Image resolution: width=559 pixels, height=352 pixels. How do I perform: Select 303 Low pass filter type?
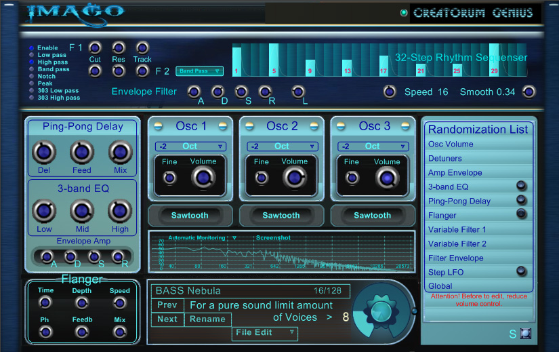point(32,91)
